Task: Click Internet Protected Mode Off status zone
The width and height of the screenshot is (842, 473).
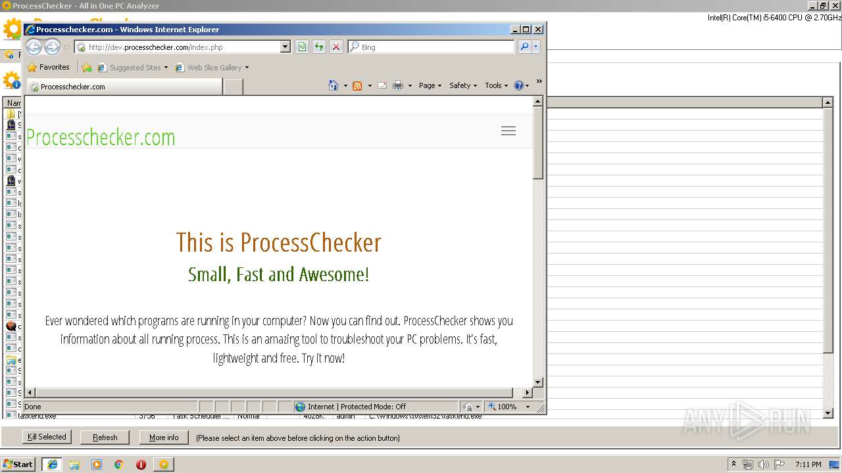Action: click(x=376, y=407)
